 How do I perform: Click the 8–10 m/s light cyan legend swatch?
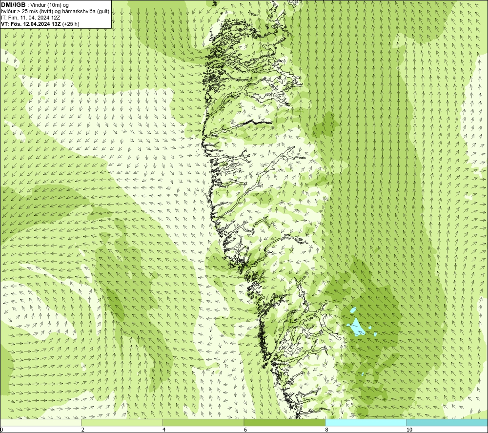point(366,423)
